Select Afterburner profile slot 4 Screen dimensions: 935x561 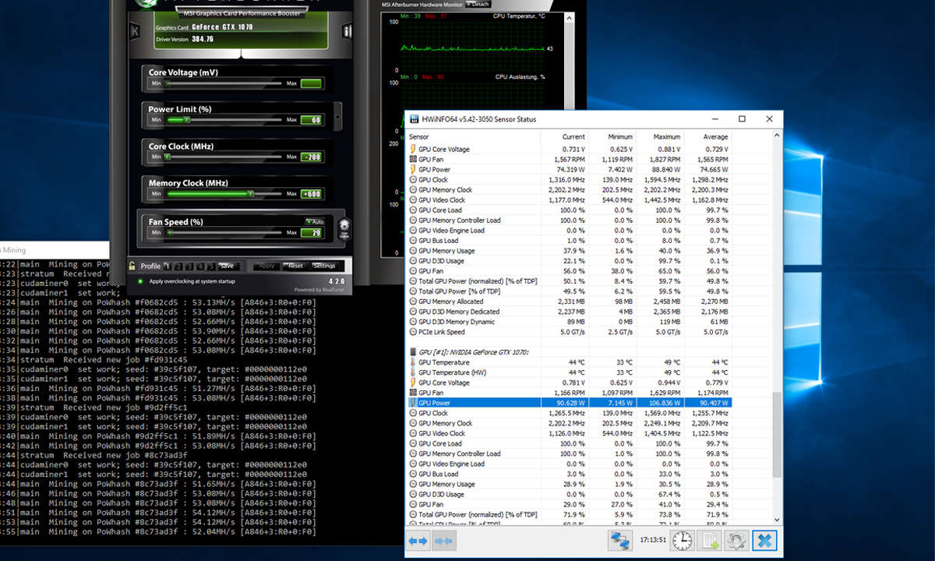click(x=200, y=266)
